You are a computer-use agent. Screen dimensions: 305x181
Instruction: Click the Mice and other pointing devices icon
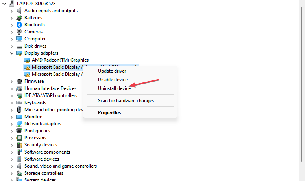pyautogui.click(x=19, y=110)
